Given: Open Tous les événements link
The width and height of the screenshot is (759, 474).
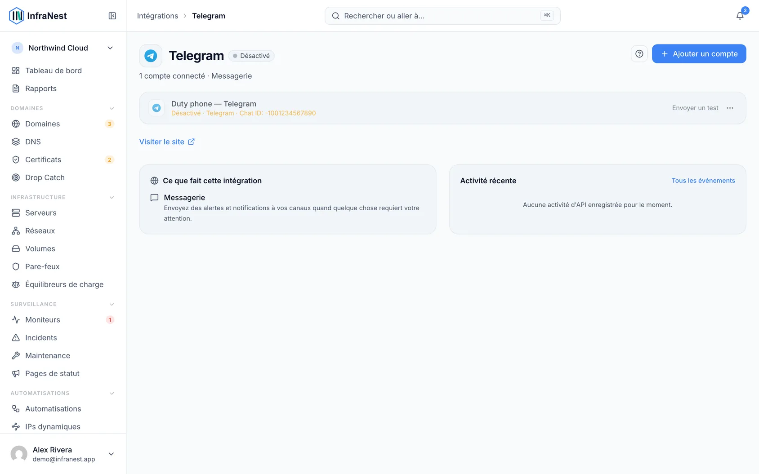Looking at the screenshot, I should point(703,181).
